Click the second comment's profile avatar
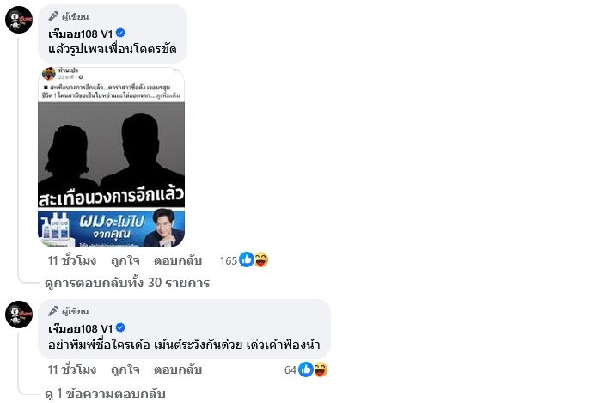The width and height of the screenshot is (593, 403). 19,314
